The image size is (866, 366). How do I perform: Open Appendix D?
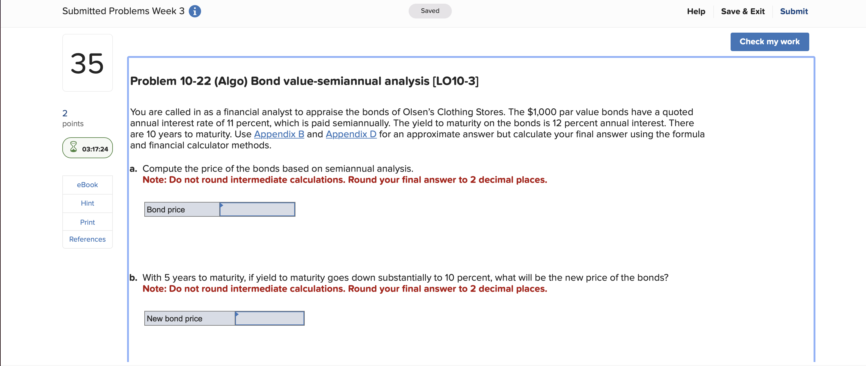pyautogui.click(x=351, y=134)
